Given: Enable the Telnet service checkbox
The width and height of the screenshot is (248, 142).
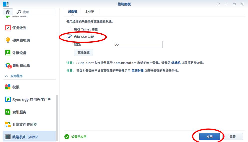Looking at the screenshot, I should (x=69, y=29).
